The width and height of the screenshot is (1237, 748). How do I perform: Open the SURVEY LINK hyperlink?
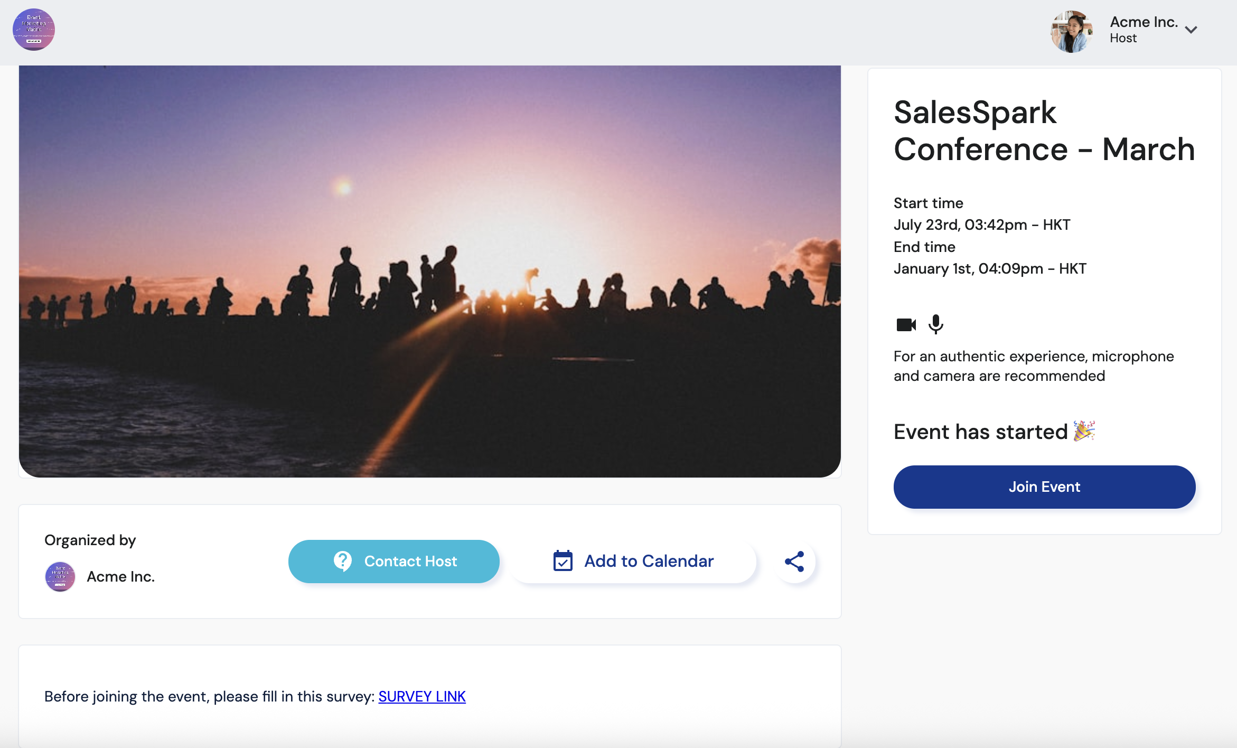pyautogui.click(x=421, y=696)
